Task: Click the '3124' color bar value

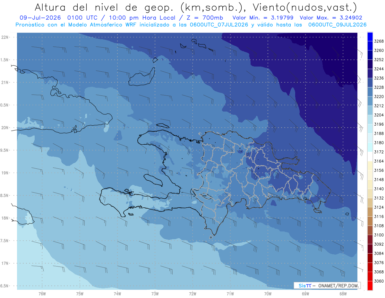Action: pyautogui.click(x=379, y=207)
